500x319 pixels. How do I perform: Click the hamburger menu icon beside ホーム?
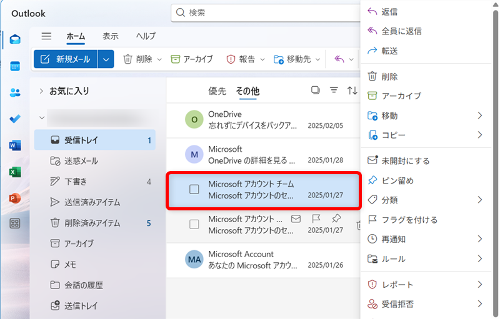[x=46, y=36]
